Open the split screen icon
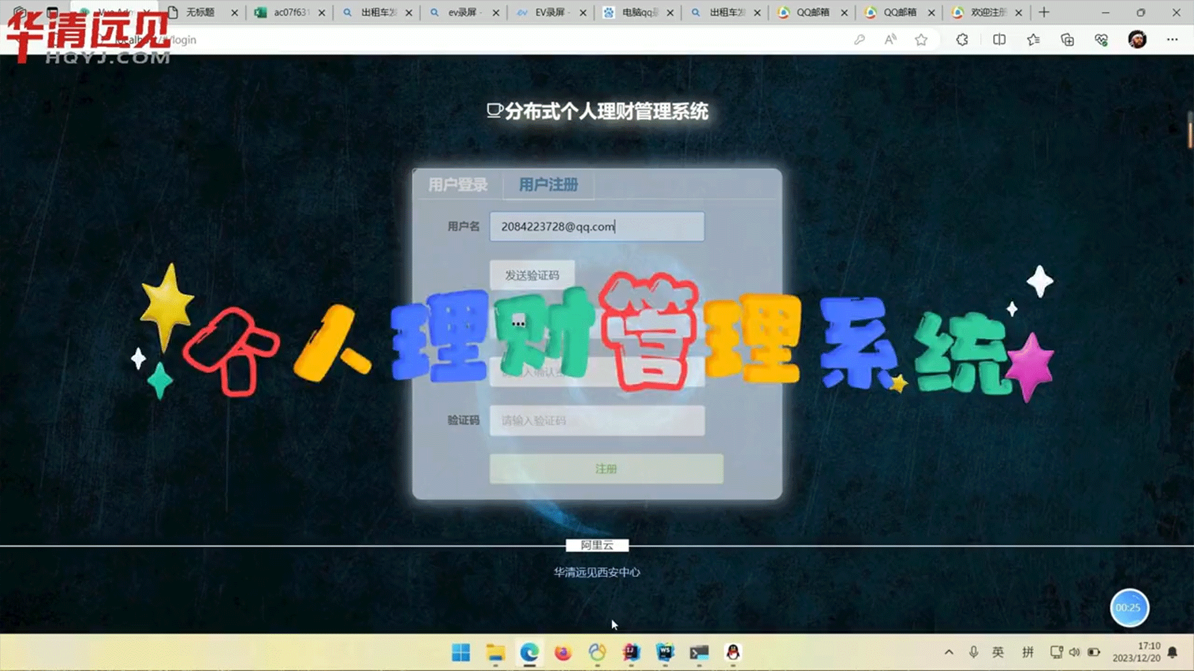Image resolution: width=1194 pixels, height=671 pixels. tap(999, 40)
